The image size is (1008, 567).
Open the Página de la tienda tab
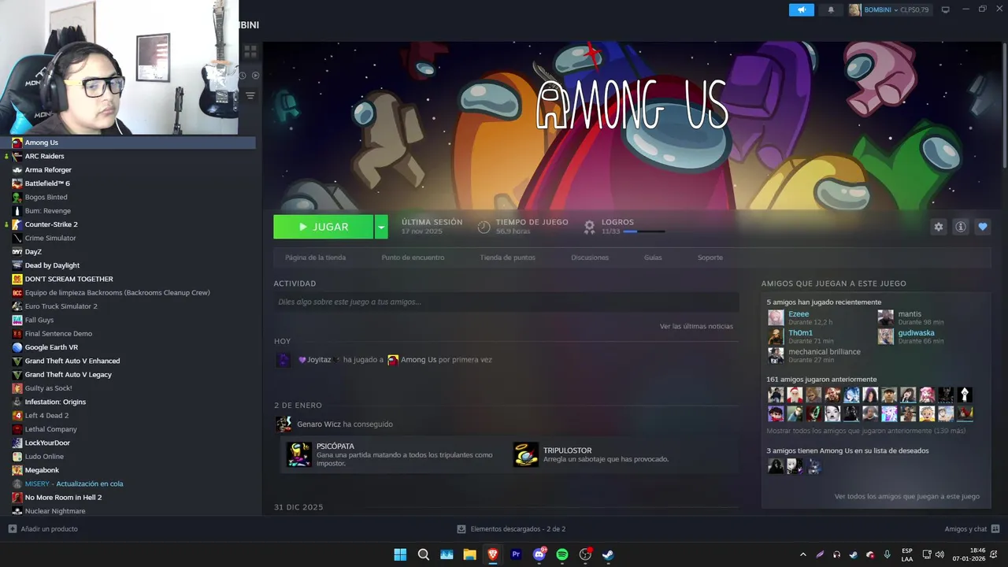point(315,258)
